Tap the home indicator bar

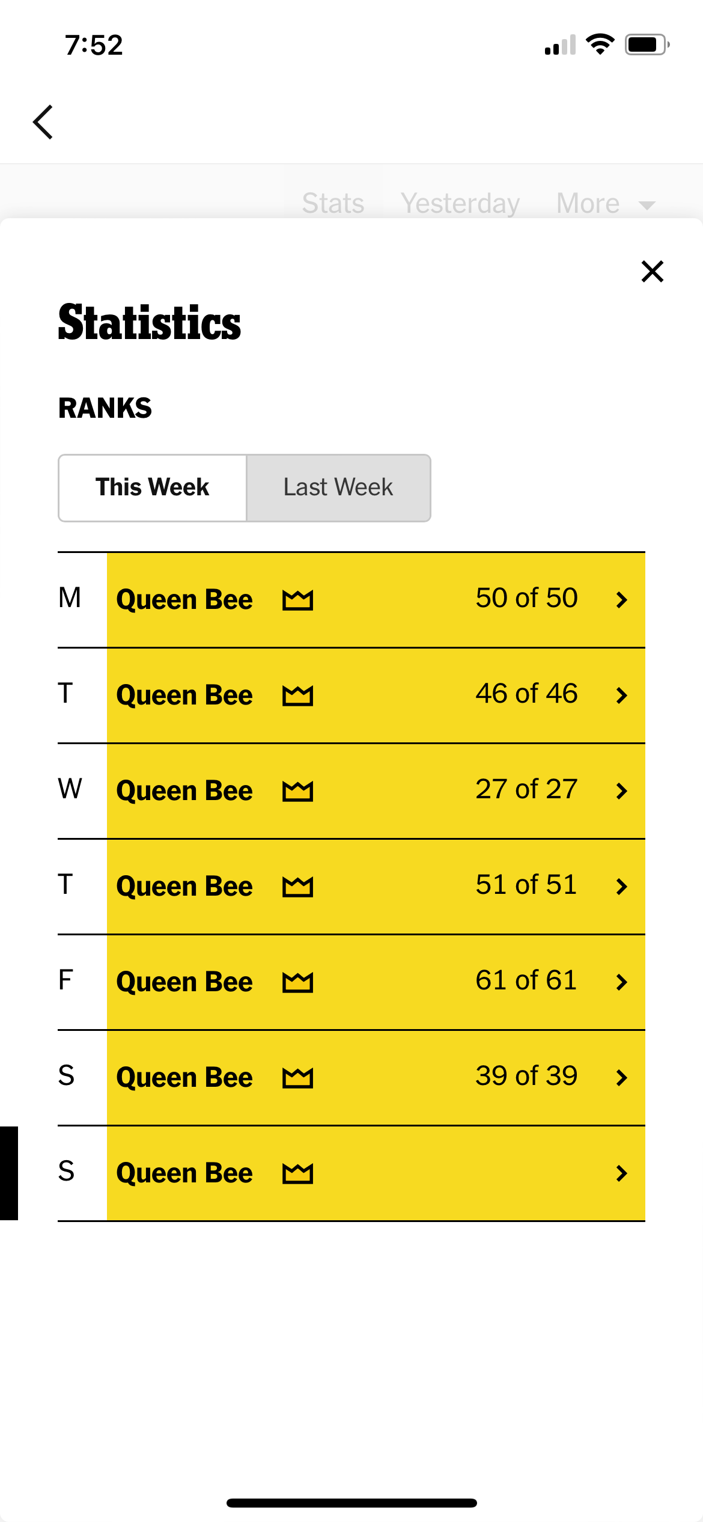coord(351,1503)
